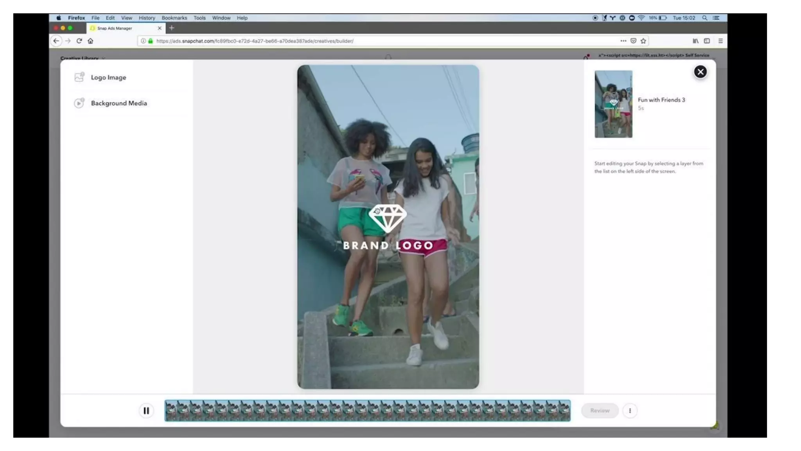Open the Firefox library icon
This screenshot has height=451, width=801.
[x=695, y=41]
